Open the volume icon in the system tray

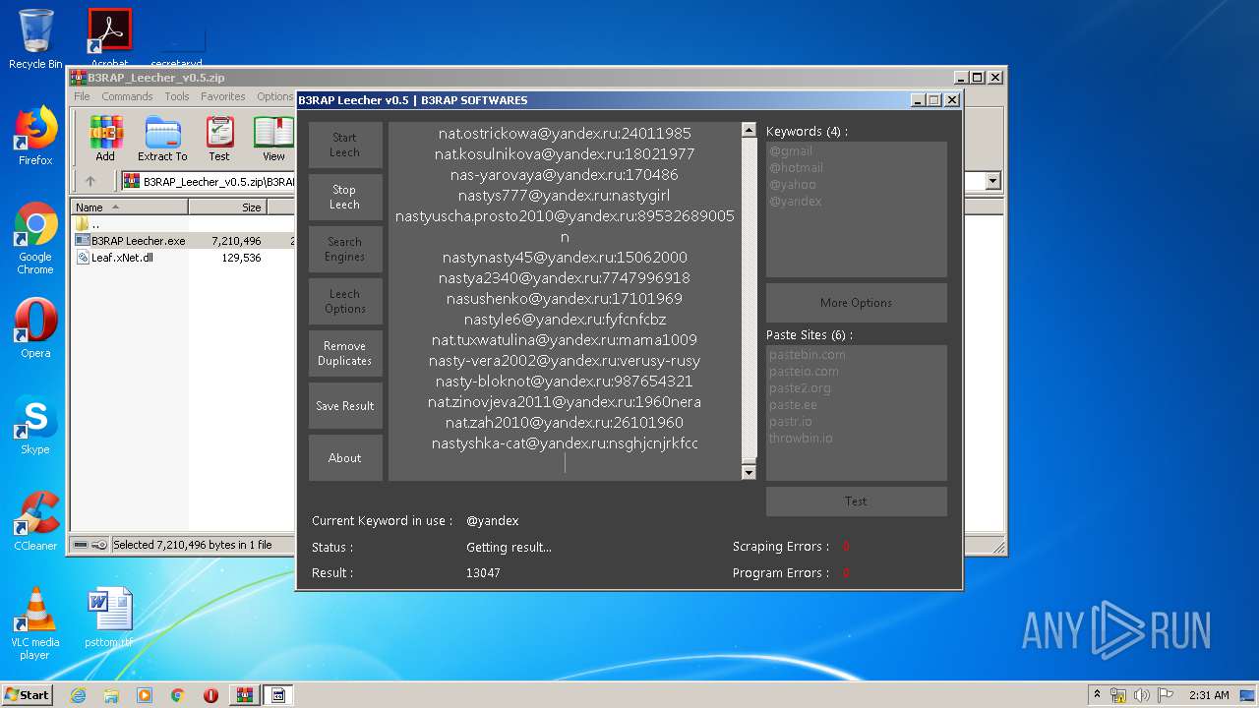pos(1142,695)
